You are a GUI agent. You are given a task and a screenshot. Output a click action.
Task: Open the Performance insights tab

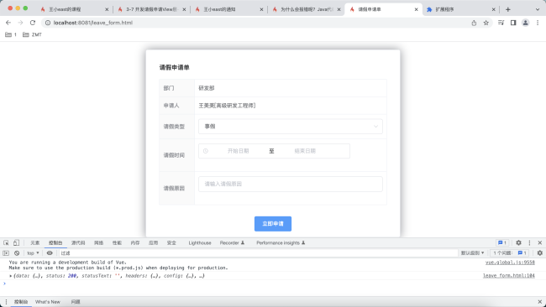[281, 242]
